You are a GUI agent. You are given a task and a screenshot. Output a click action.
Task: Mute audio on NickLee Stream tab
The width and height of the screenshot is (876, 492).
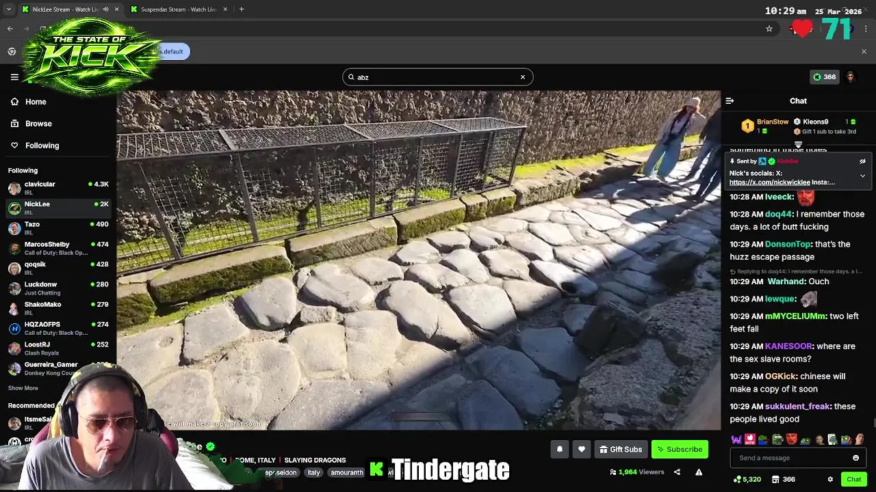coord(105,10)
